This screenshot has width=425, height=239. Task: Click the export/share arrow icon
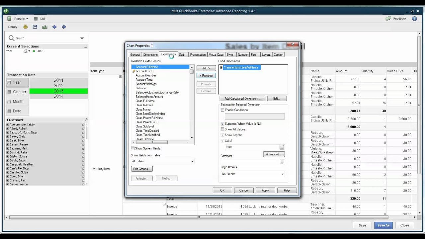coord(35,27)
